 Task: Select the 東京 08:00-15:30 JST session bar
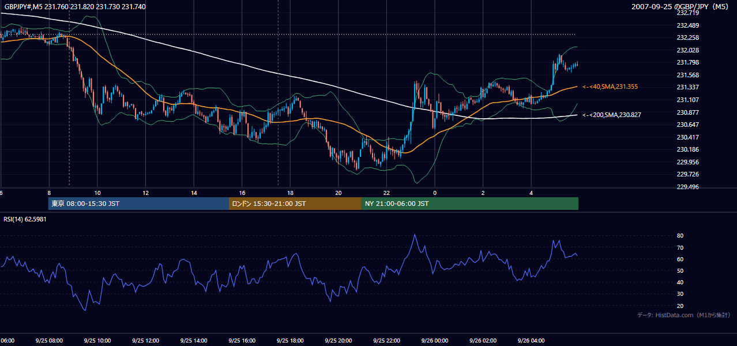click(138, 204)
